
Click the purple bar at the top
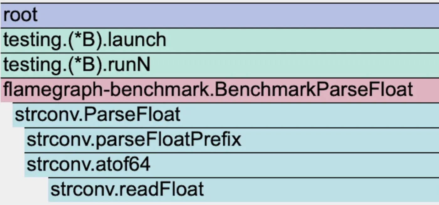[219, 15]
